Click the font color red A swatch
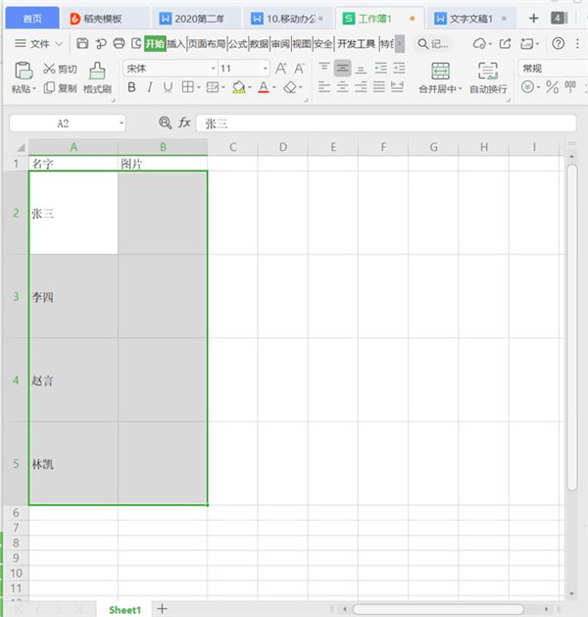Screen dimensions: 588x617 pos(263,87)
